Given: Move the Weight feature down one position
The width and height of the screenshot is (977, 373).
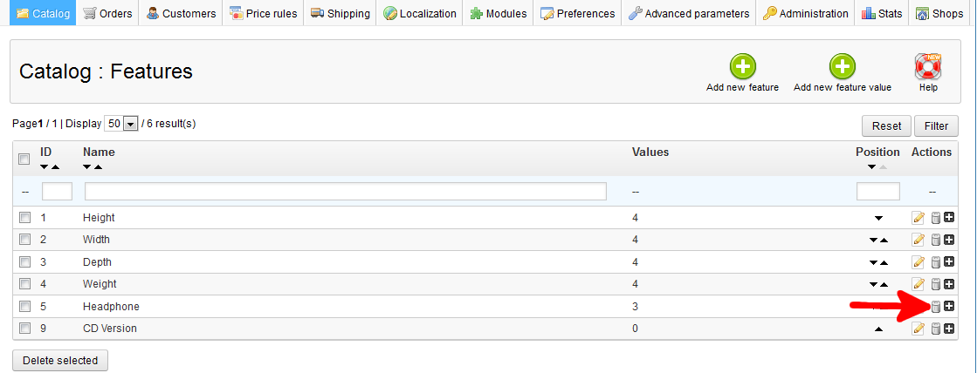Looking at the screenshot, I should point(872,284).
